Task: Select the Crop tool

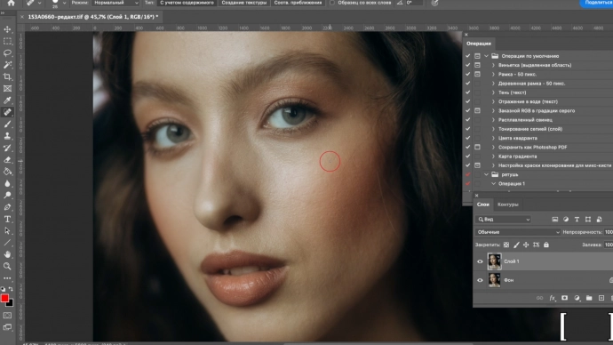Action: point(7,76)
